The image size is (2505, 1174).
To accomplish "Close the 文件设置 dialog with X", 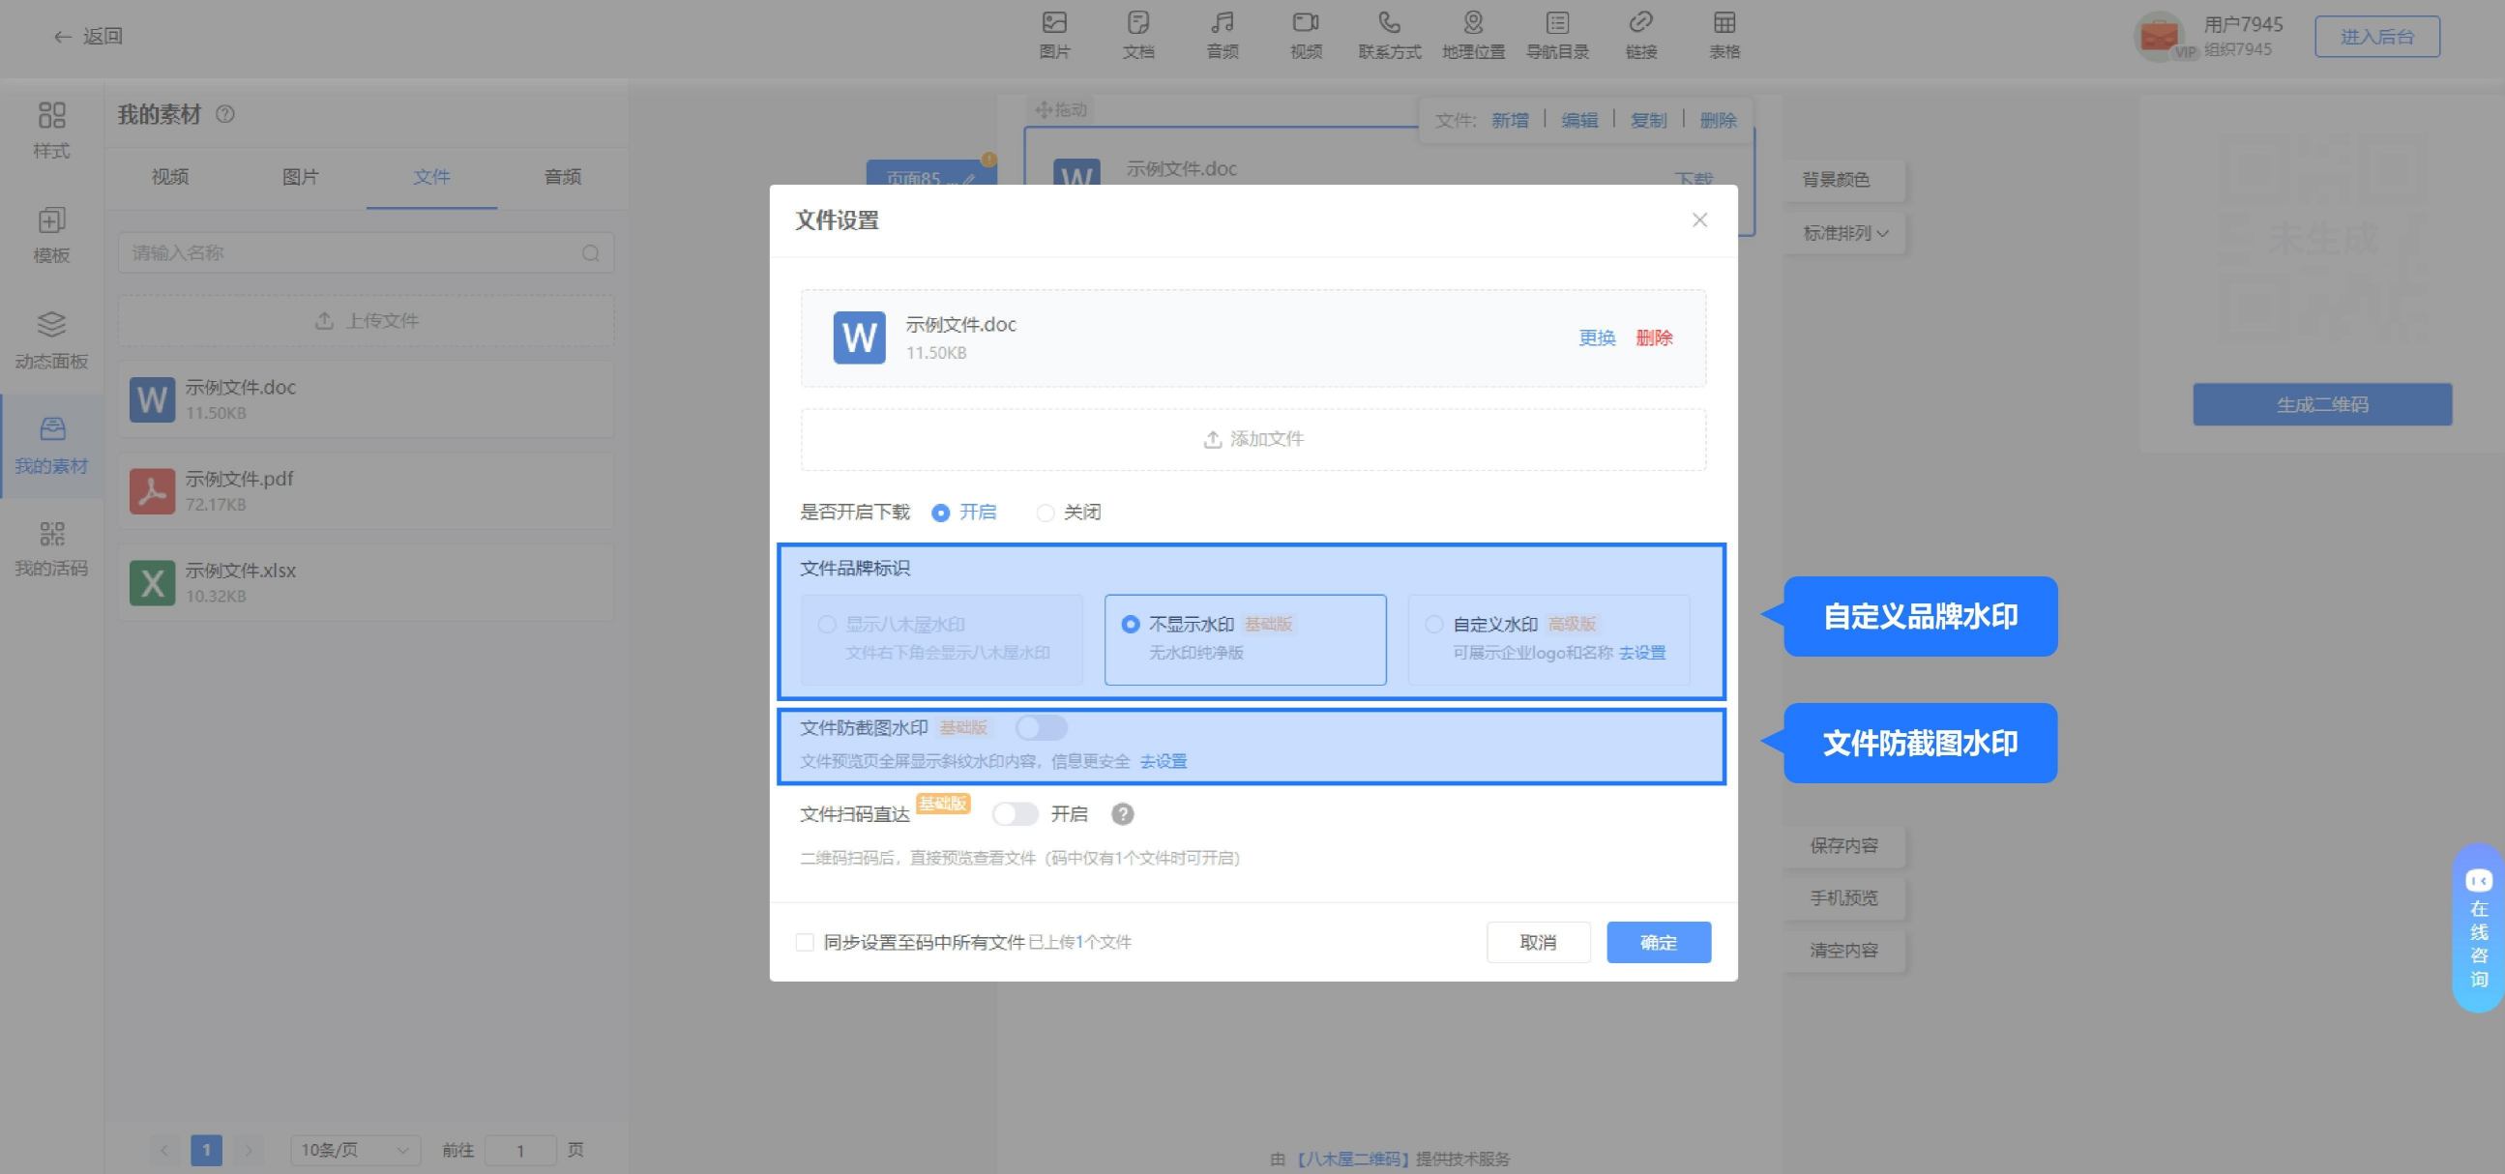I will tap(1698, 220).
